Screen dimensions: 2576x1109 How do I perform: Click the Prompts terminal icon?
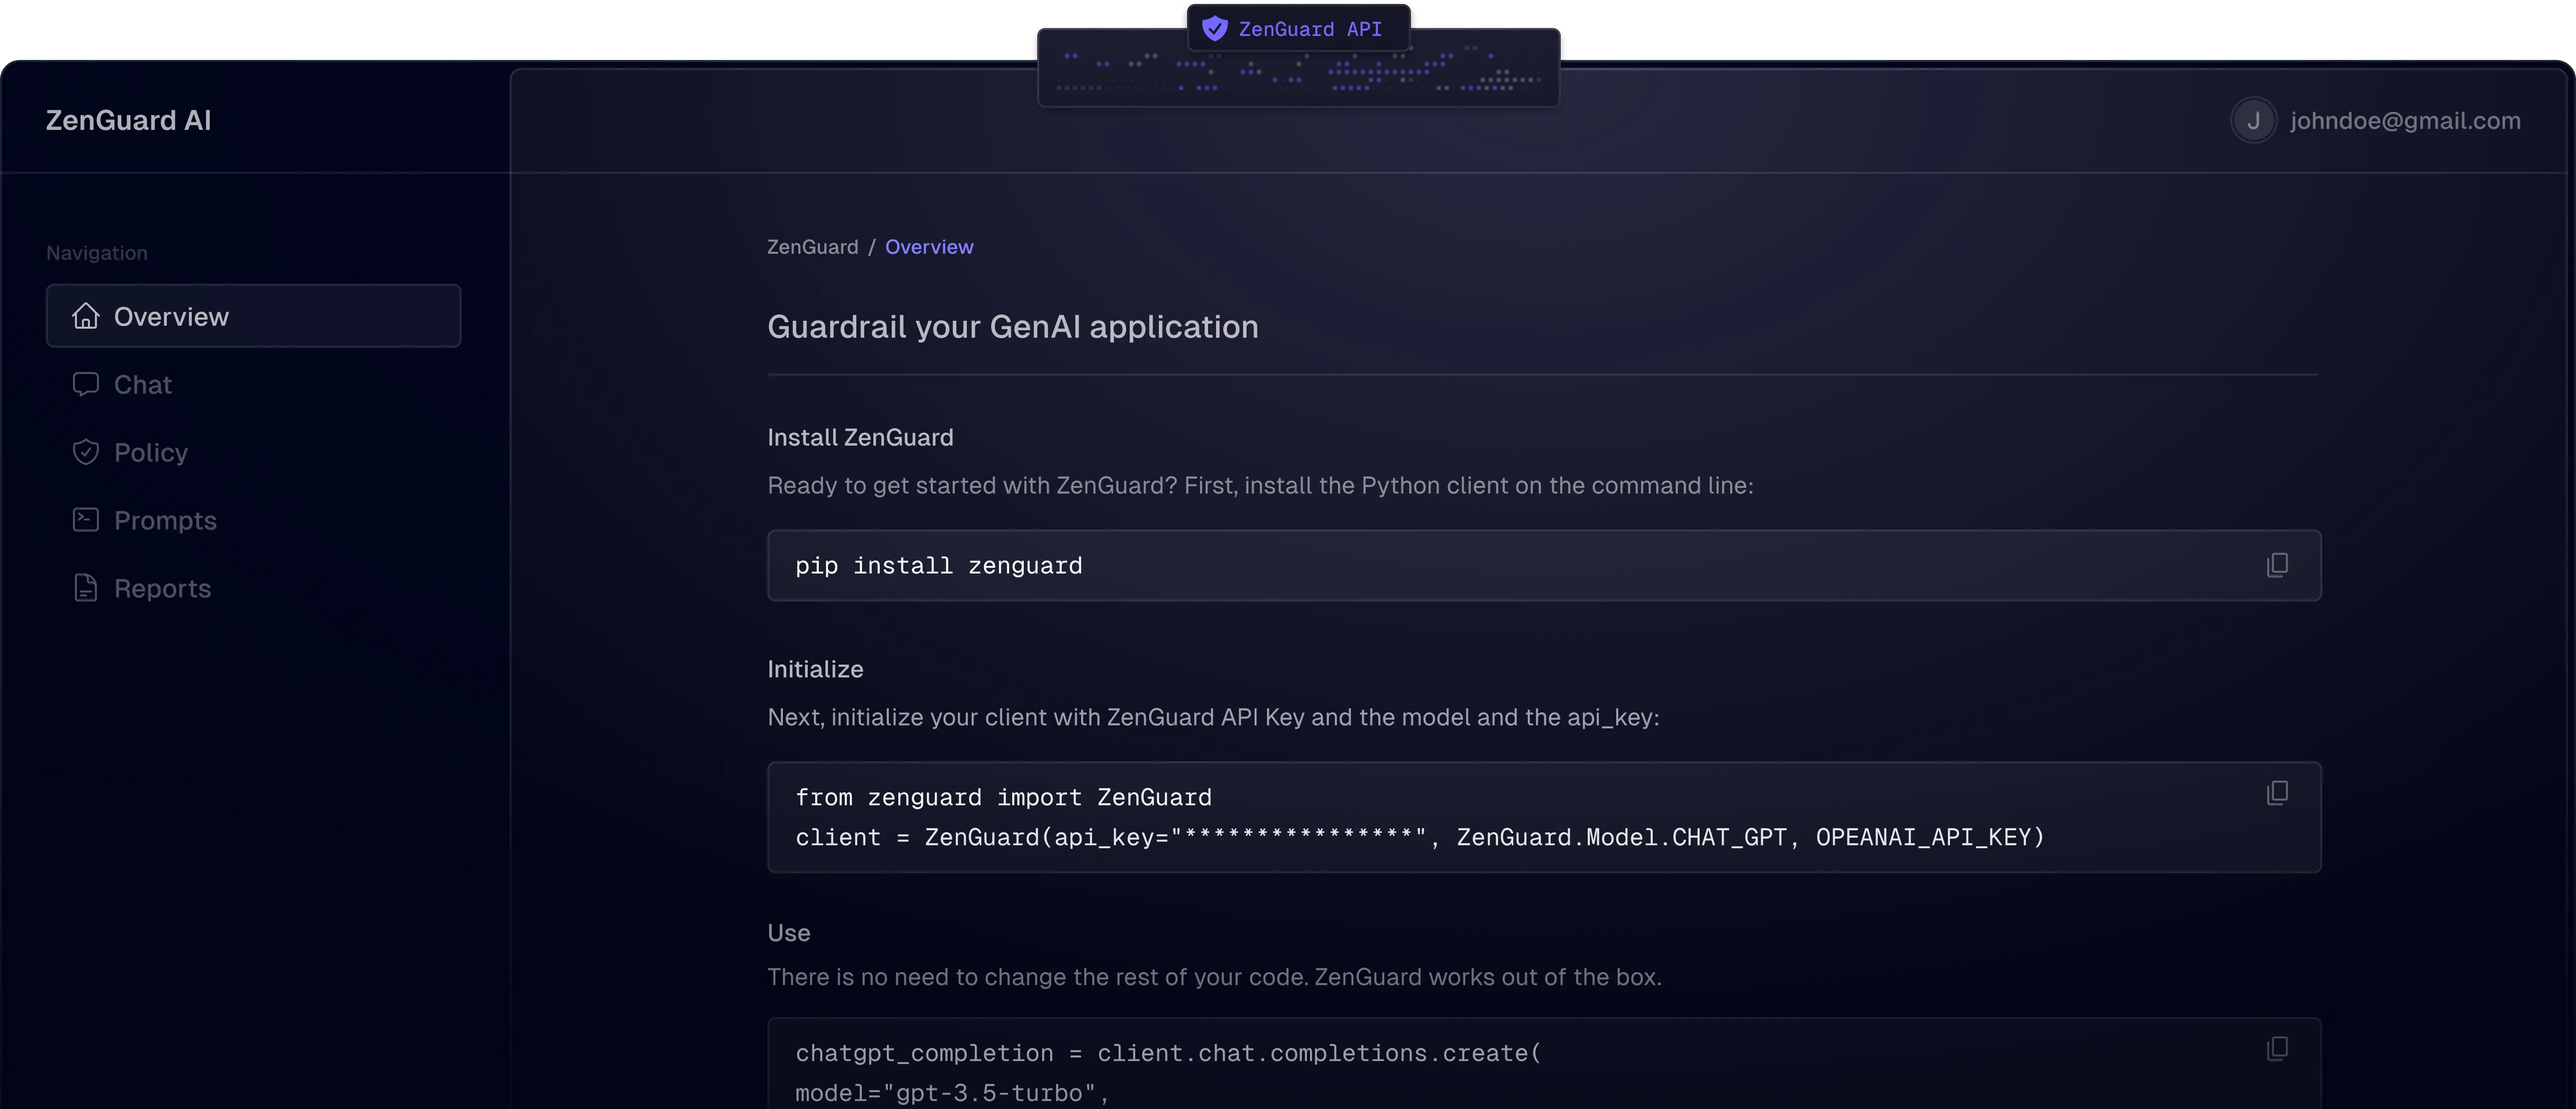[x=86, y=520]
